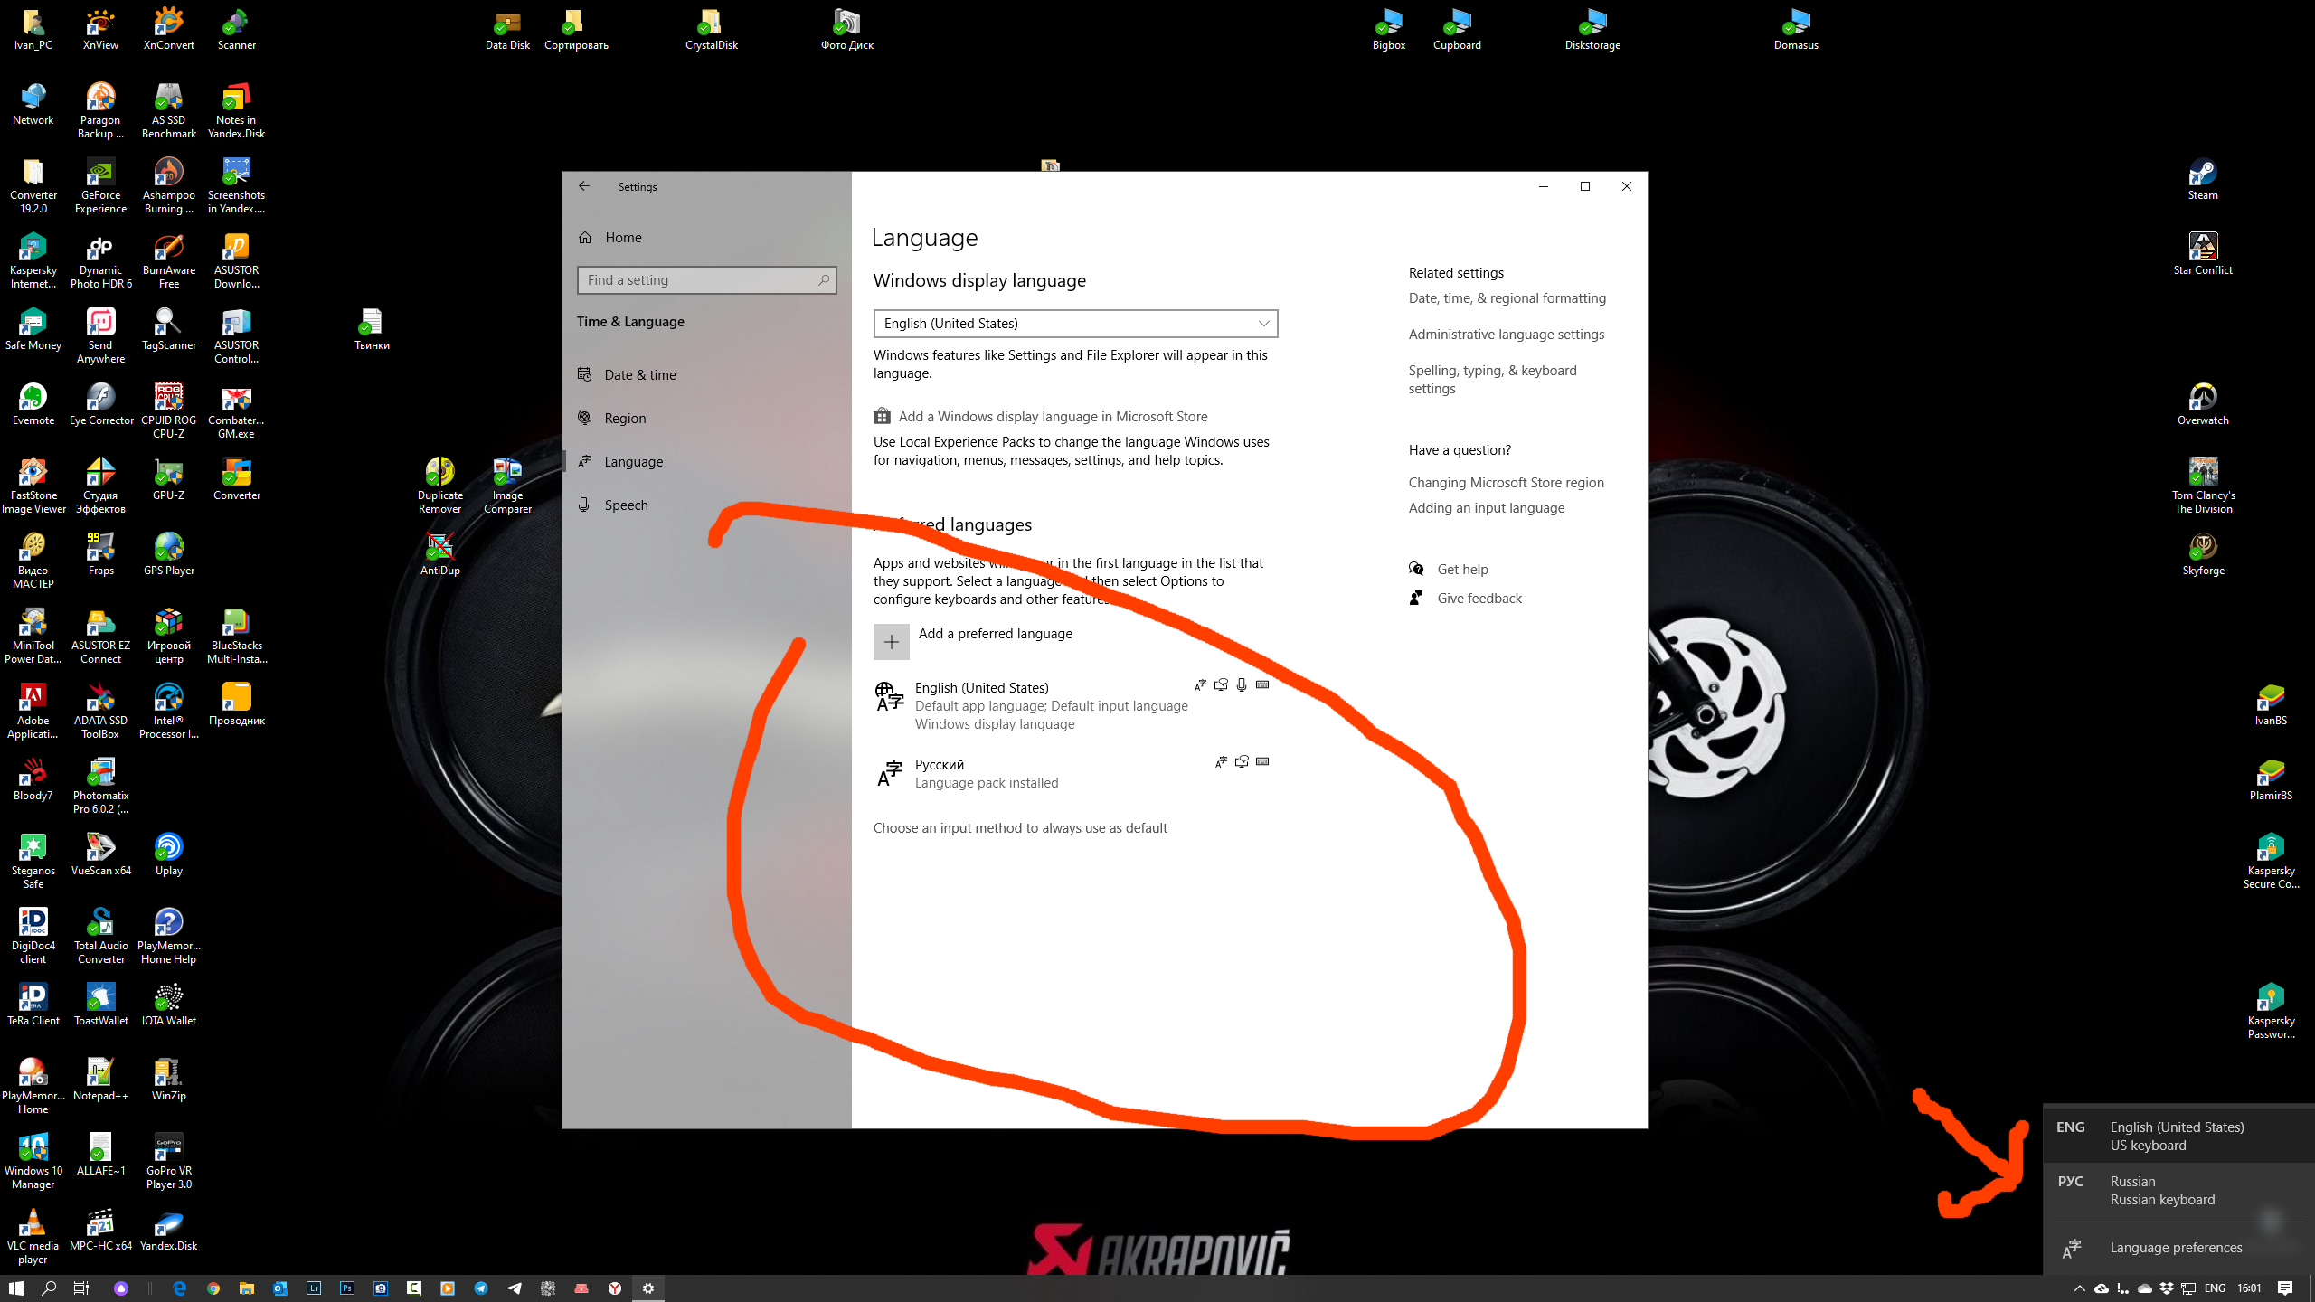Viewport: 2315px width, 1302px height.
Task: Click Choose an input method default link
Action: (x=1020, y=828)
